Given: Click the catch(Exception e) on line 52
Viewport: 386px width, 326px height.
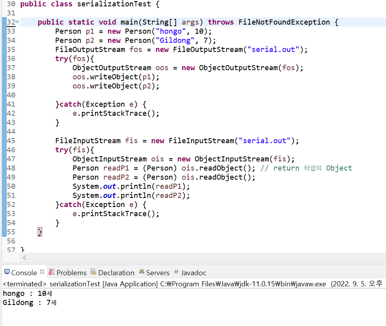Looking at the screenshot, I should point(98,205).
